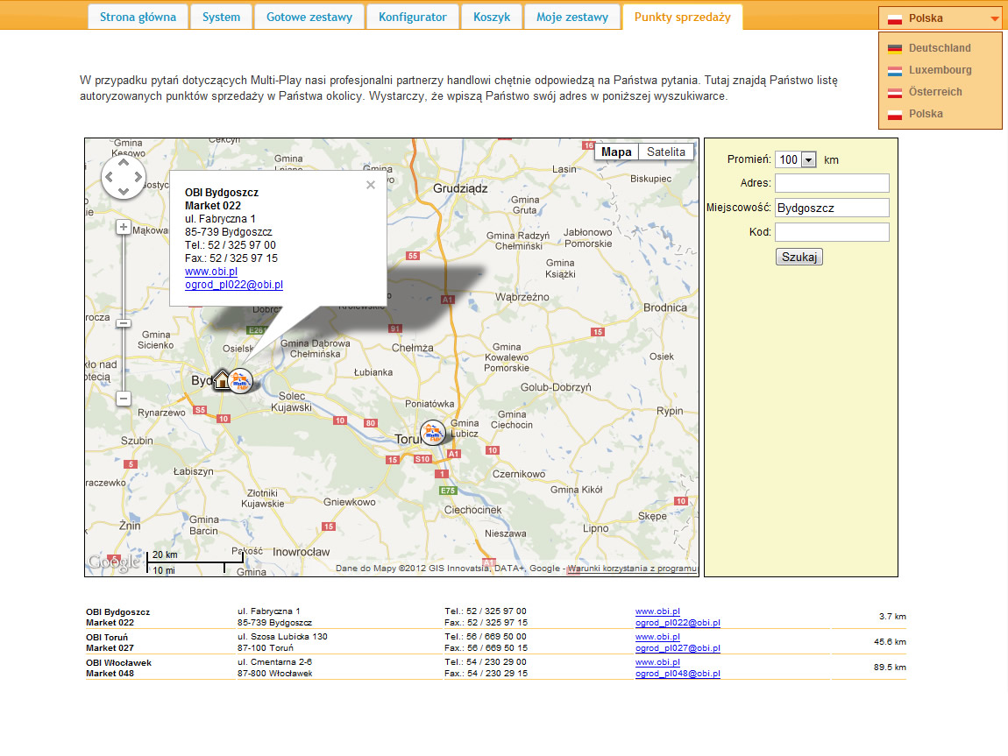1008x756 pixels.
Task: Focus the Kod postal code field
Action: pyautogui.click(x=832, y=232)
